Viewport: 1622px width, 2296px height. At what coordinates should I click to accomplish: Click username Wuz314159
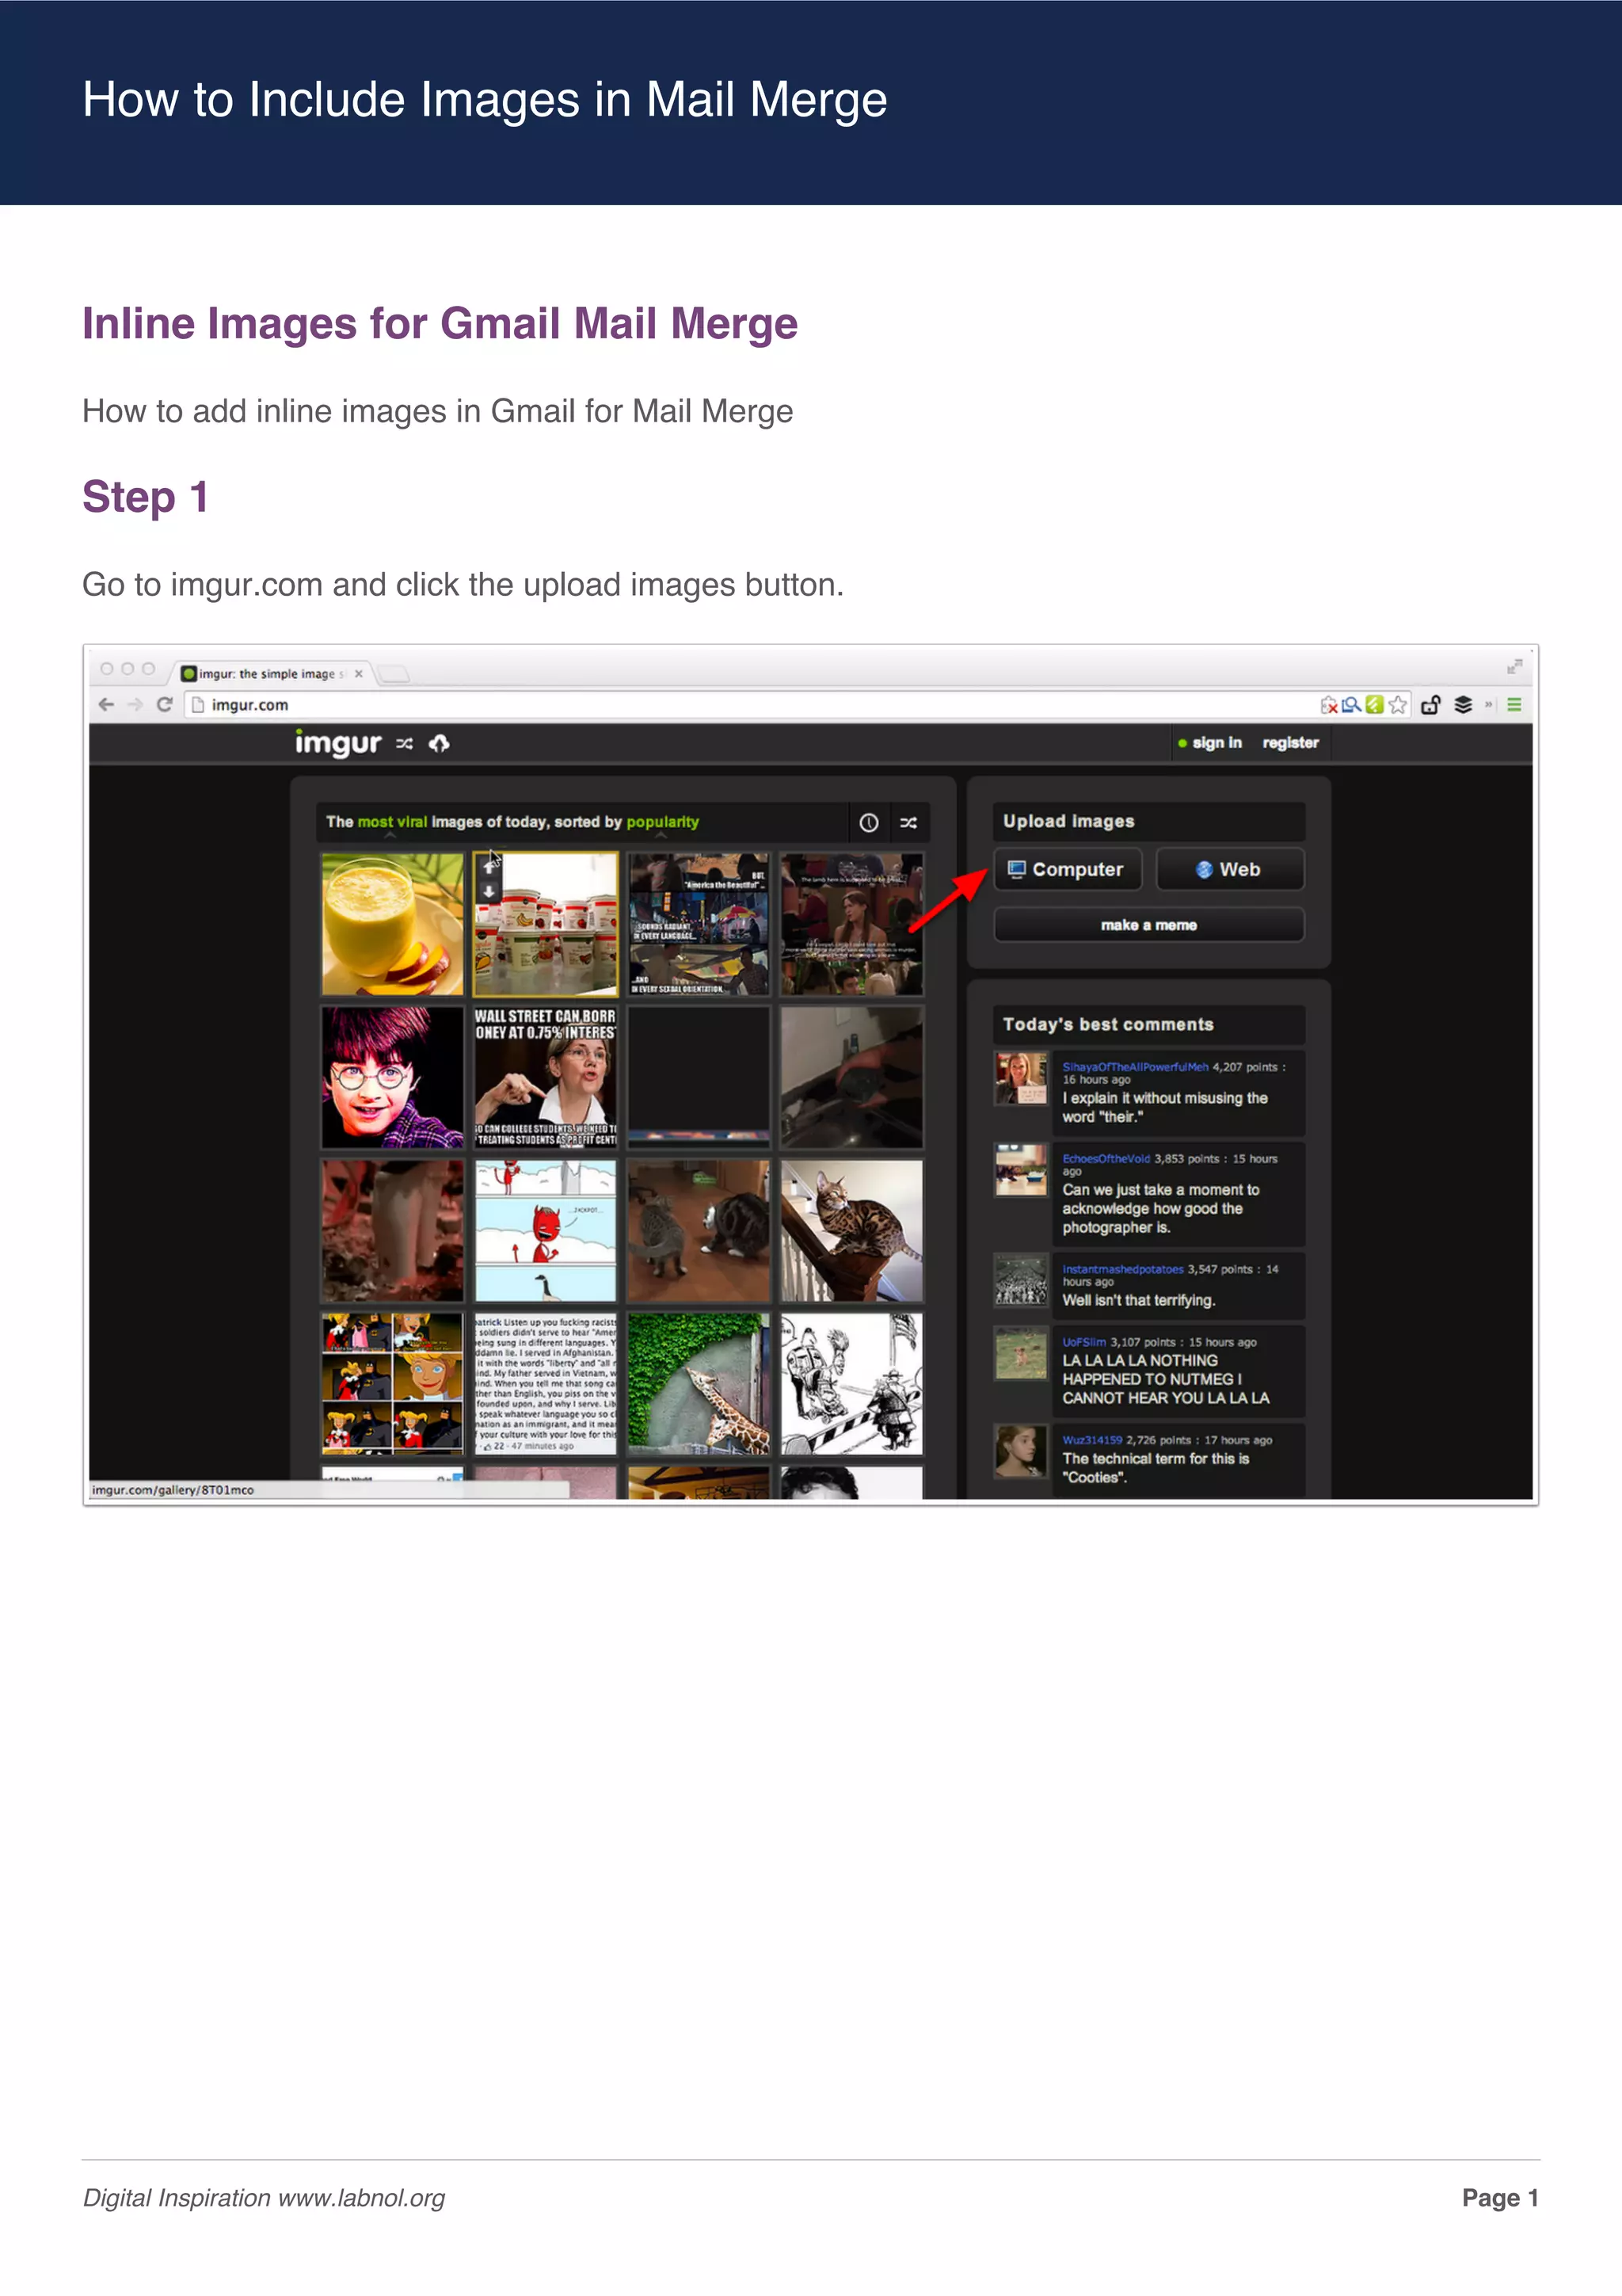(1092, 1440)
